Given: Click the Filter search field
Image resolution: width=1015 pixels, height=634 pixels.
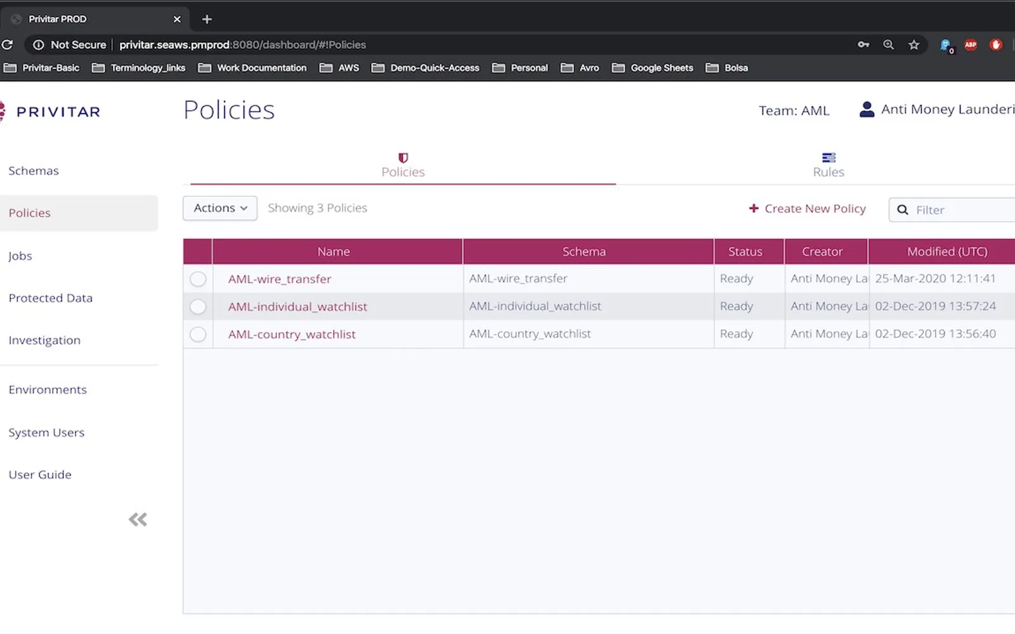Looking at the screenshot, I should [952, 210].
